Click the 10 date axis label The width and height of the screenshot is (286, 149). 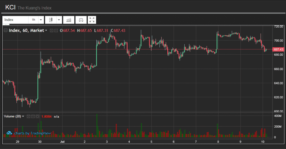[263, 142]
